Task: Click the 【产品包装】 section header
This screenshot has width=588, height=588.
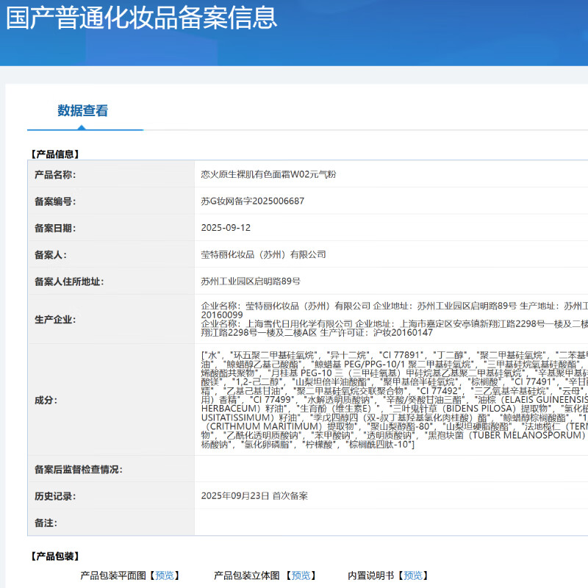Action: click(54, 556)
